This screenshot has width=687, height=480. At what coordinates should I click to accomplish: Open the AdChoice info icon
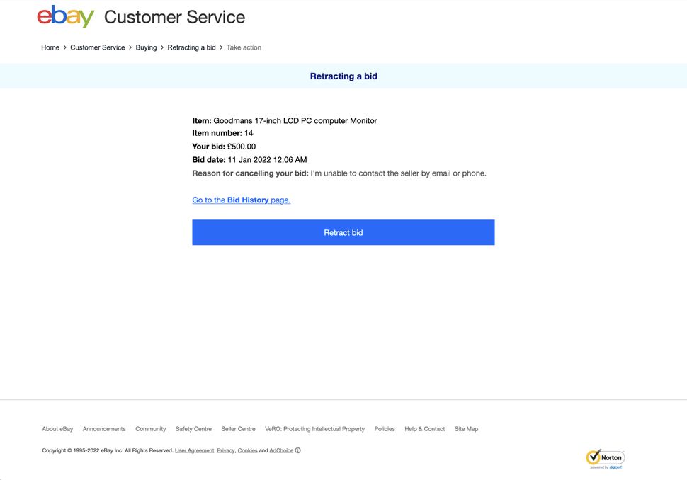297,450
